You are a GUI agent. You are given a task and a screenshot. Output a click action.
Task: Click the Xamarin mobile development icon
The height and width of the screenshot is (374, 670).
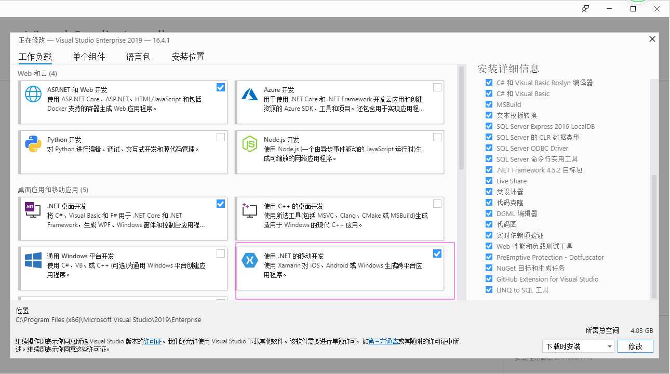tap(250, 260)
